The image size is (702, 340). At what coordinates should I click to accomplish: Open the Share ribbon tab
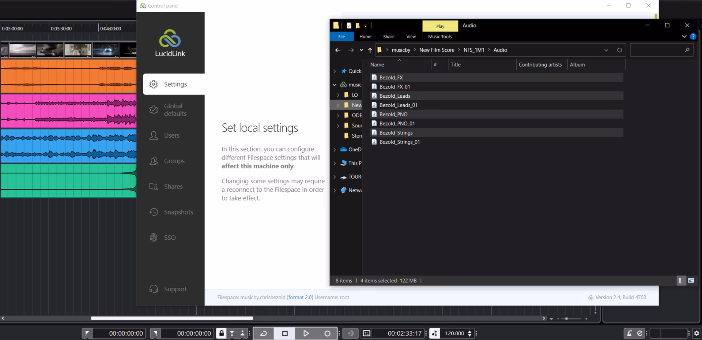[389, 37]
